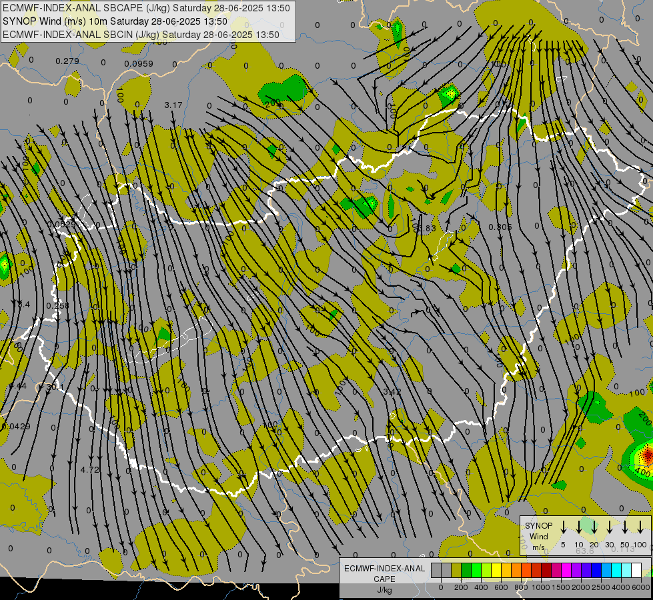The width and height of the screenshot is (653, 600).
Task: Pick the lime-yellow swatch in CAPE legend
Action: [x=486, y=570]
